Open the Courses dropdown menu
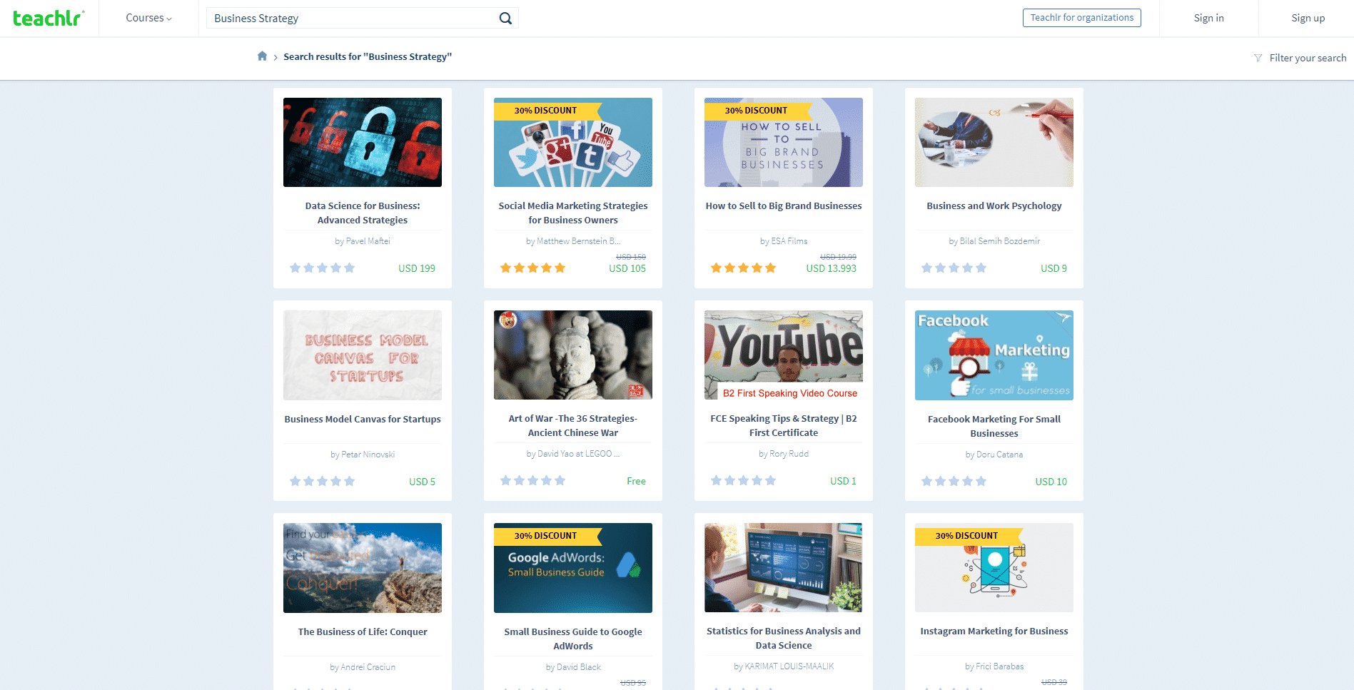 coord(148,18)
